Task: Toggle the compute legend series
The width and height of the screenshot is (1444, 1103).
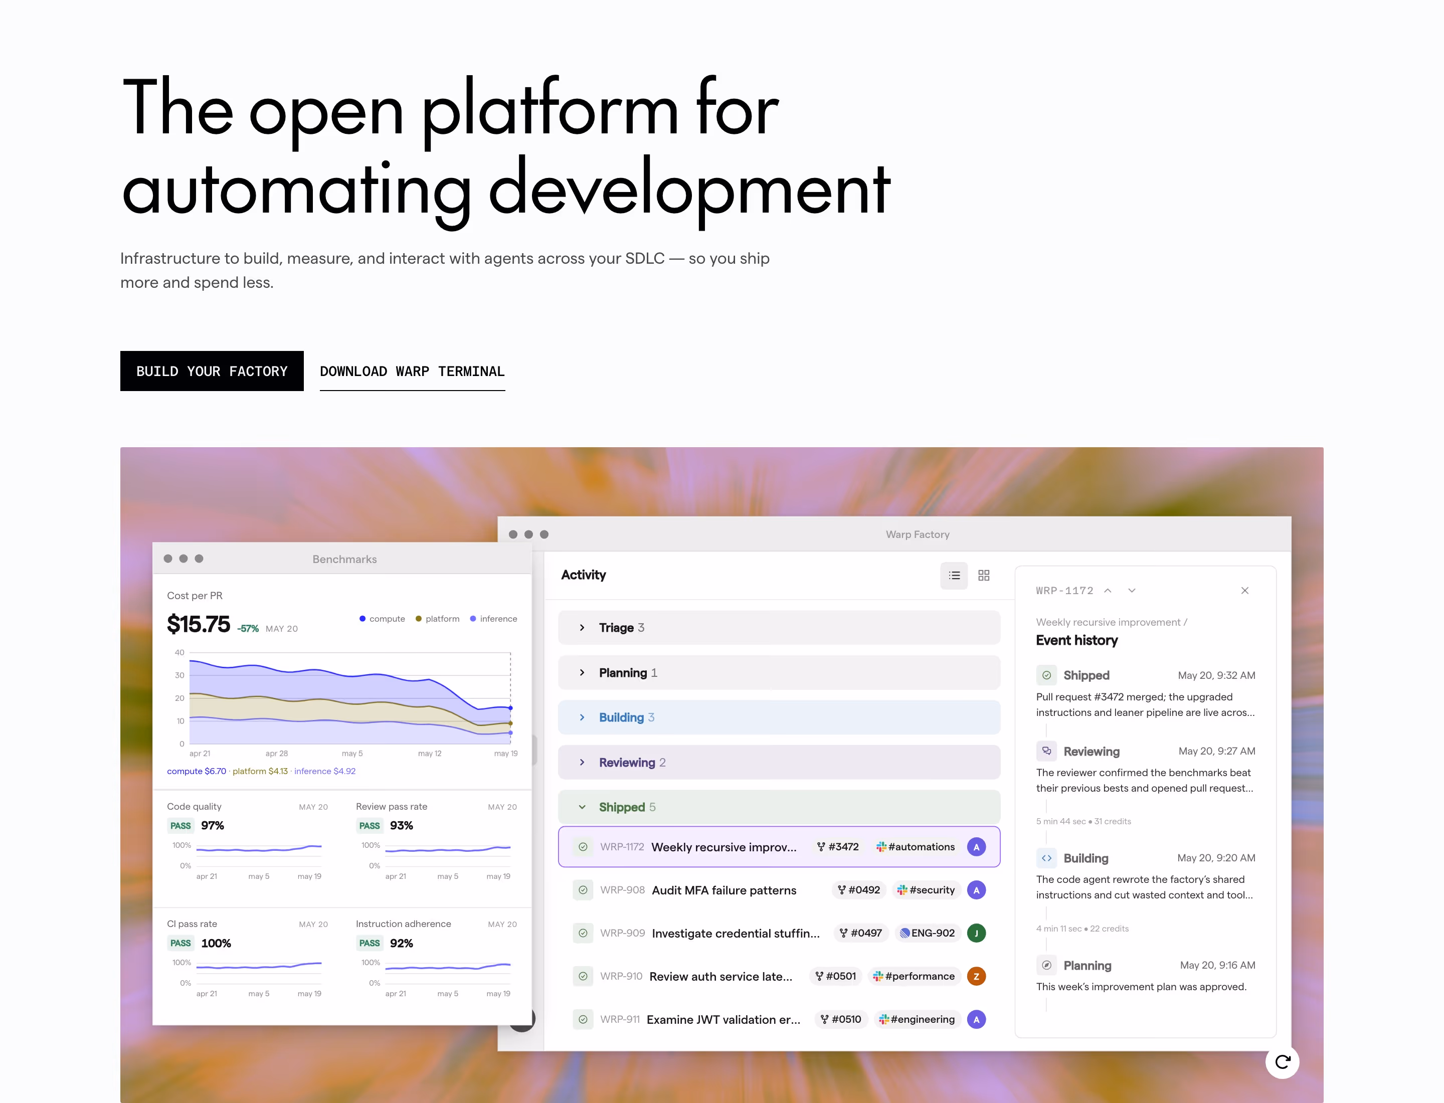Action: click(x=382, y=619)
